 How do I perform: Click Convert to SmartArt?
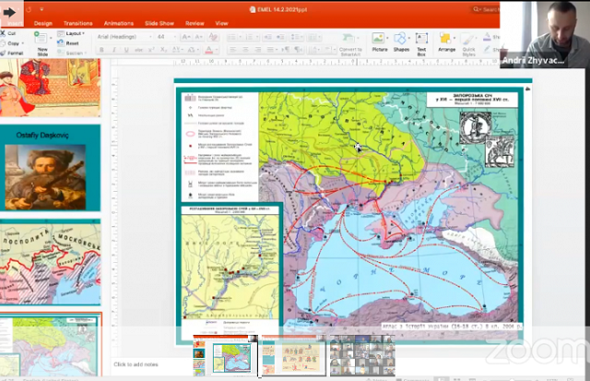pos(350,44)
